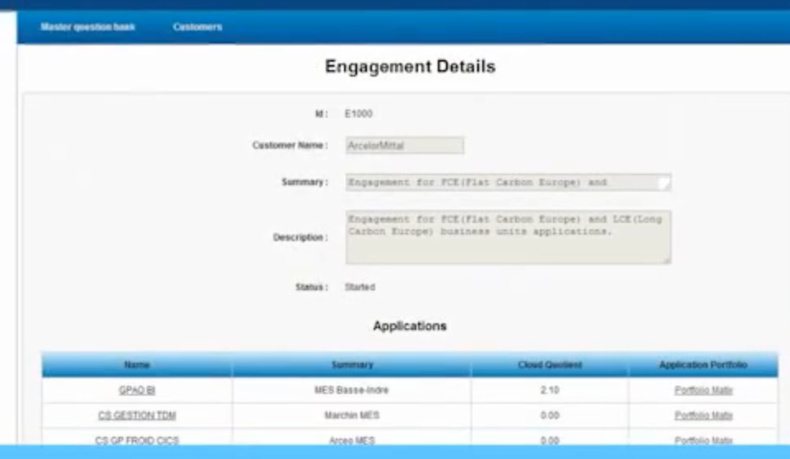This screenshot has width=790, height=459.
Task: Open Portfolio Matrix link for GPAO BI
Action: pyautogui.click(x=704, y=391)
